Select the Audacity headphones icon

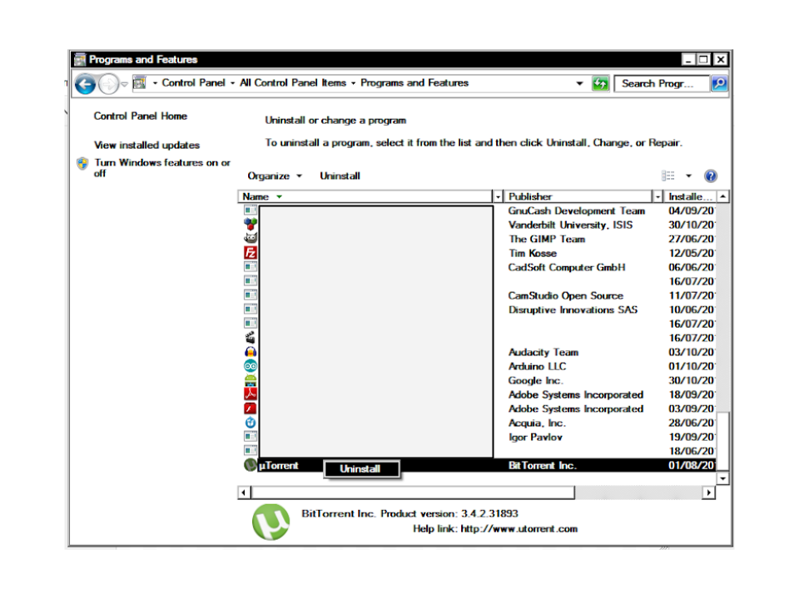click(251, 352)
